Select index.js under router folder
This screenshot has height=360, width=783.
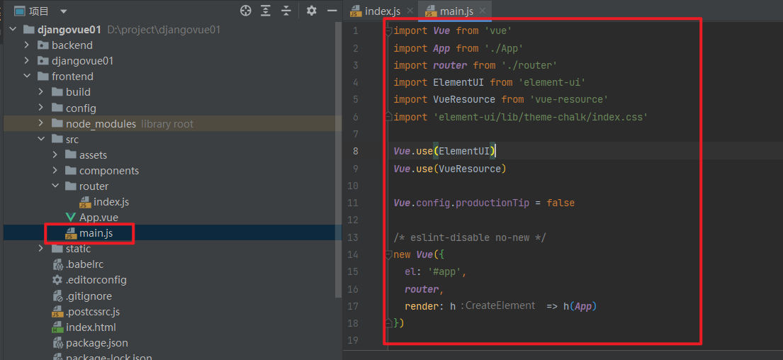pos(111,202)
